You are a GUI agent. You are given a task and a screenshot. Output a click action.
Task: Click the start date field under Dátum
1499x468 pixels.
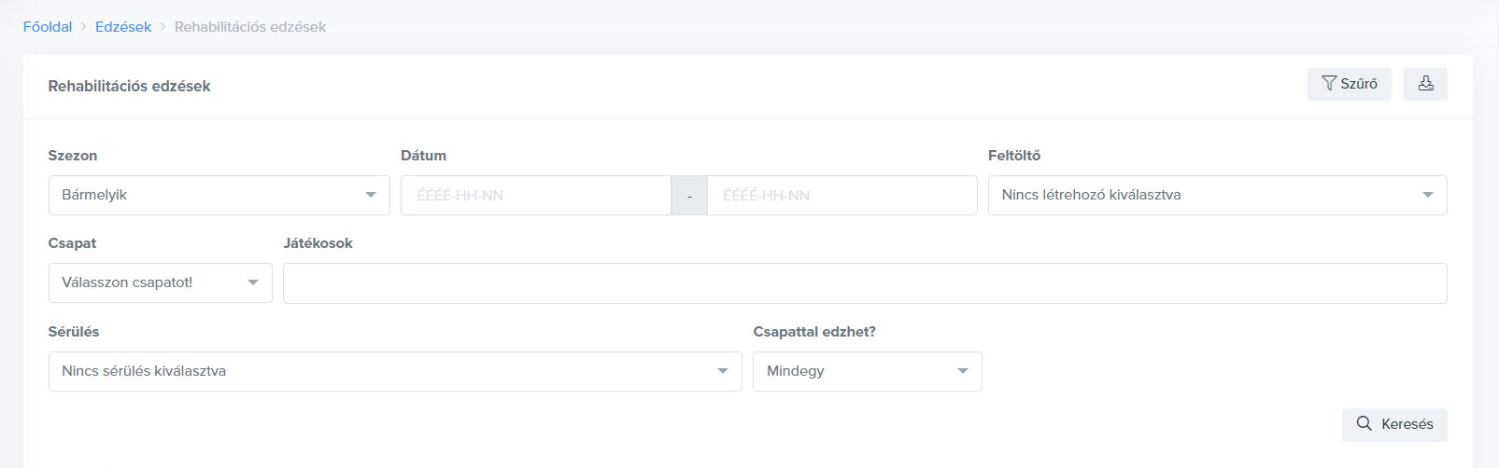click(x=535, y=196)
